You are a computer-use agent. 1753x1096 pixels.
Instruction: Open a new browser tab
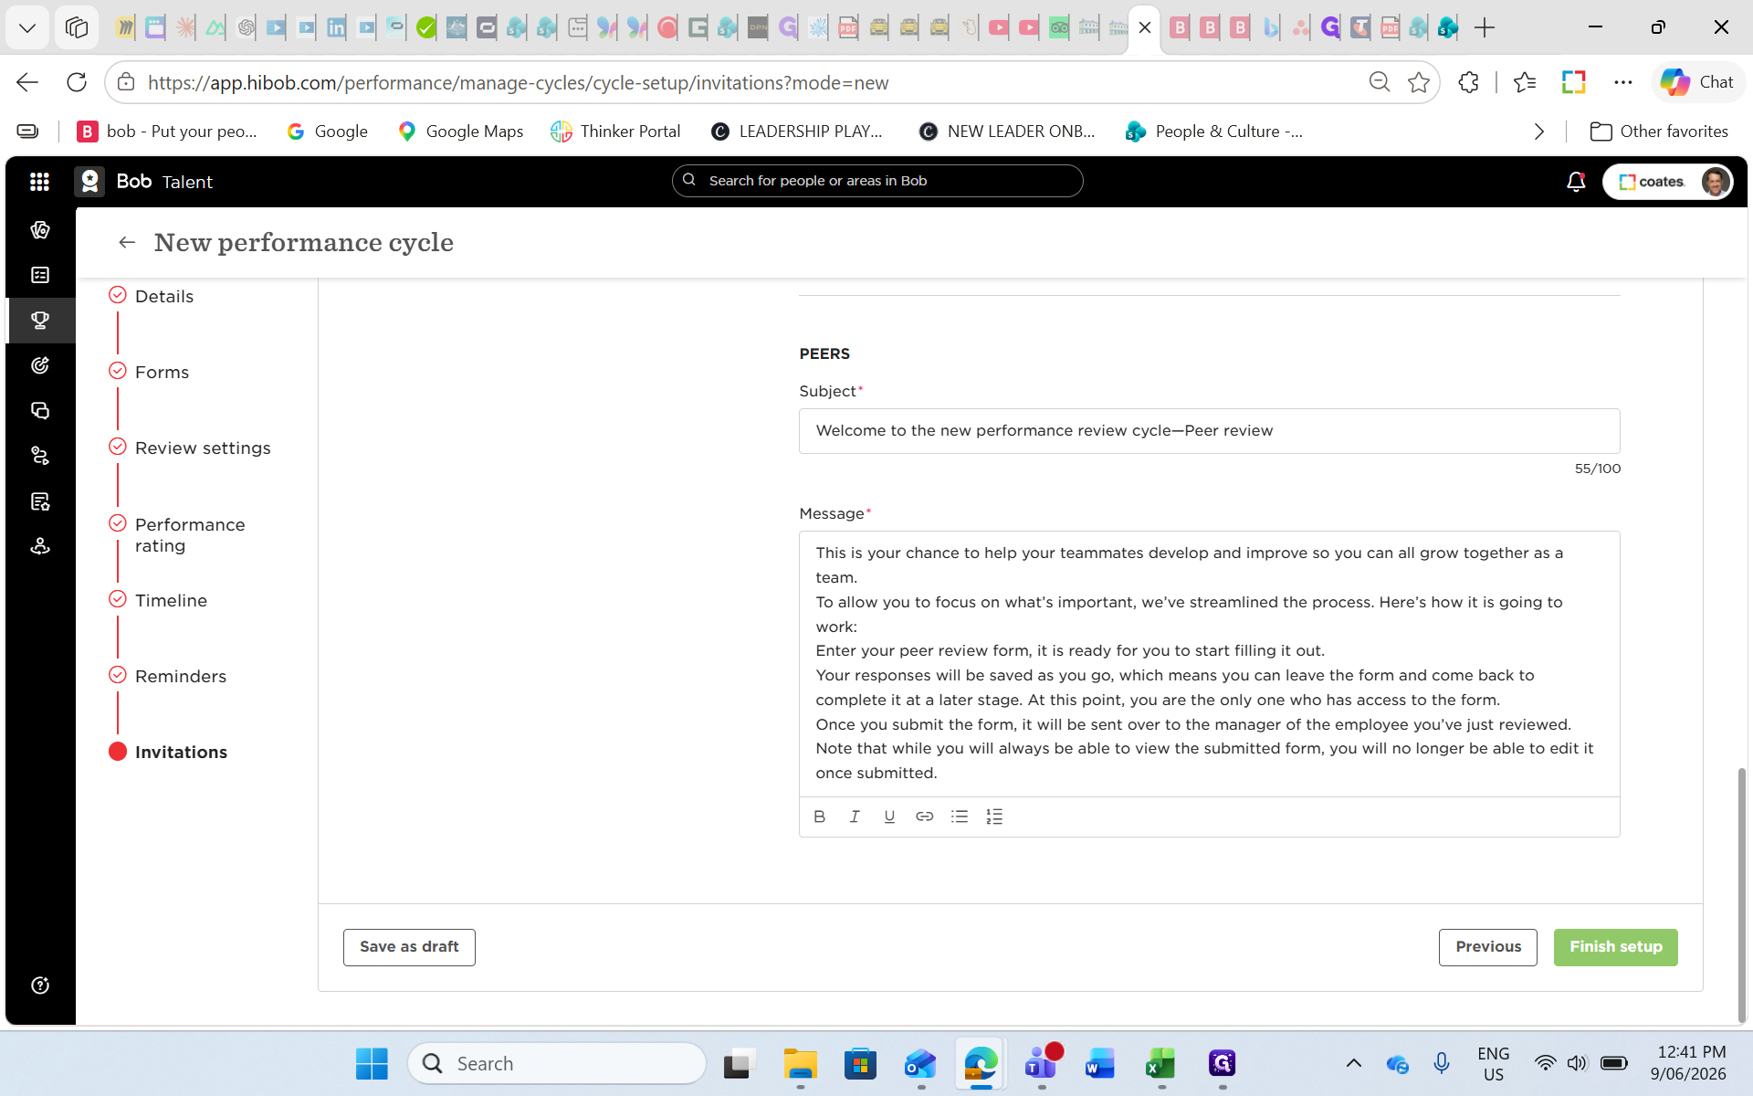1485,27
